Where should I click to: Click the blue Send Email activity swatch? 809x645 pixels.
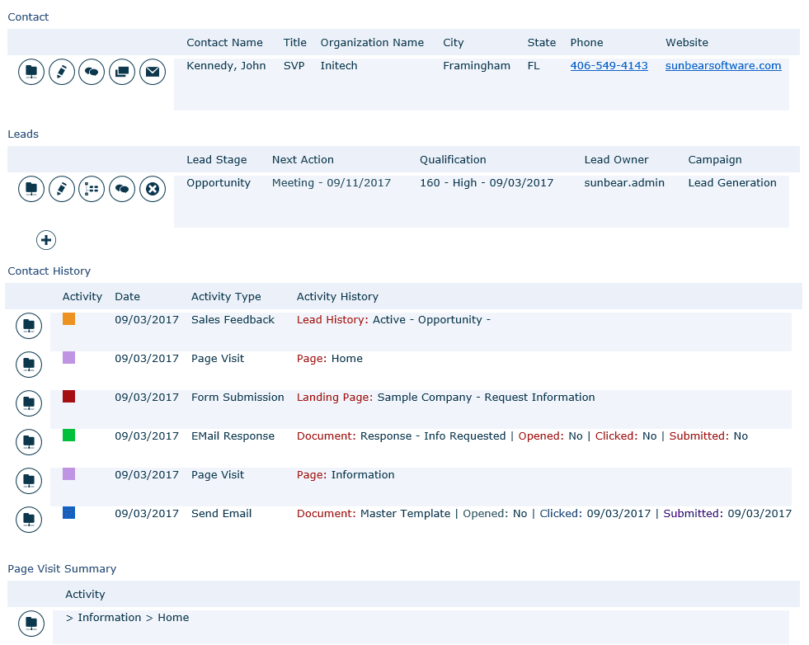(x=68, y=512)
